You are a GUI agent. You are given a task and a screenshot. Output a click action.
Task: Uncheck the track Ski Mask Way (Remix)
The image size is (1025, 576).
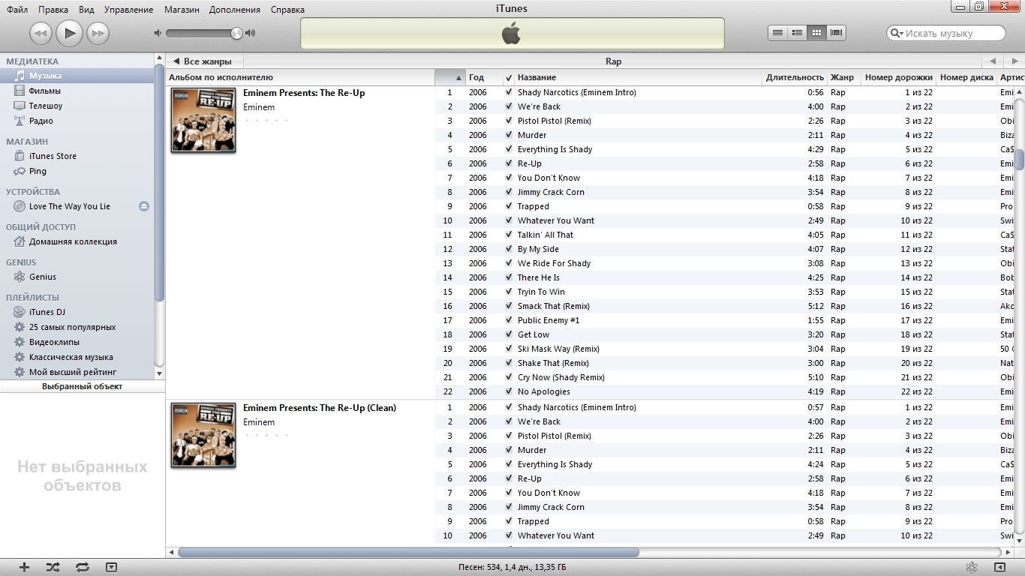509,349
